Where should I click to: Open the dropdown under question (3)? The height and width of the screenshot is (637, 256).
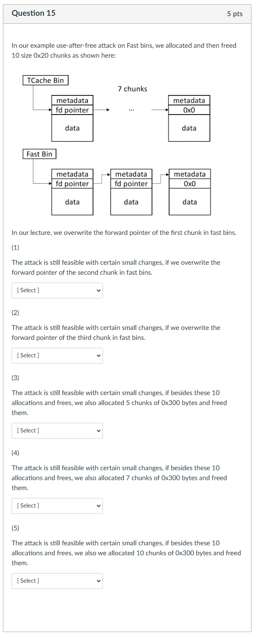point(57,430)
